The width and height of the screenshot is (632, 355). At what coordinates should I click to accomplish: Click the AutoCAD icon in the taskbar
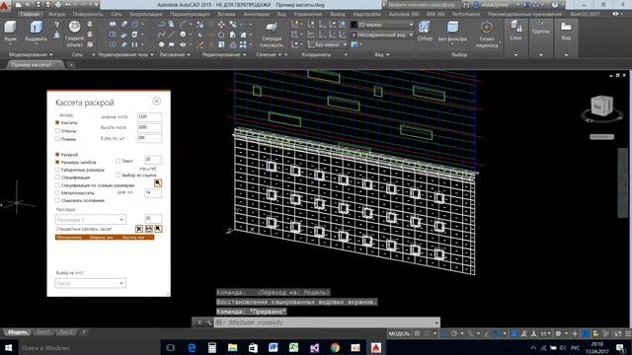[376, 347]
